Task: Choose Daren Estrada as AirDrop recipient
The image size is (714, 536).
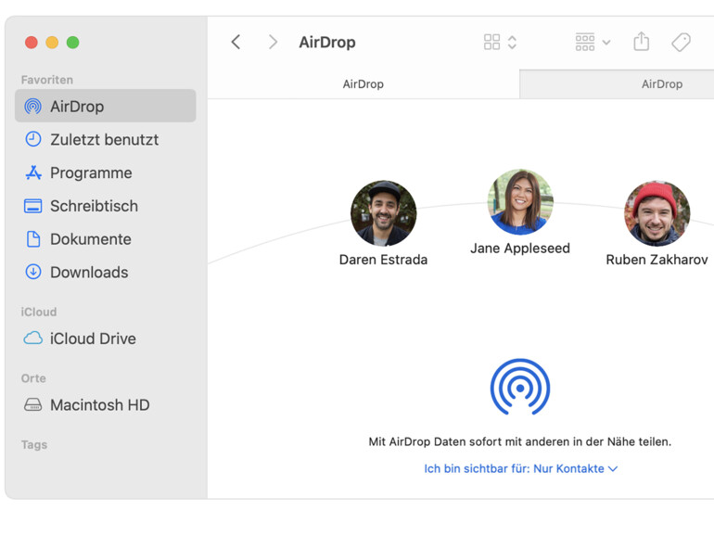Action: pos(383,213)
